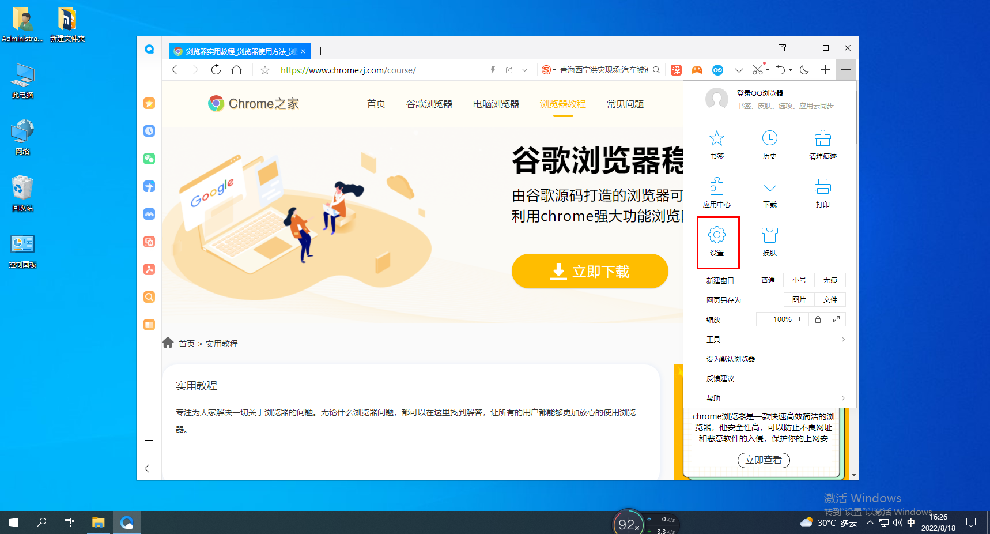Click the bookmark star in address bar

tap(265, 70)
